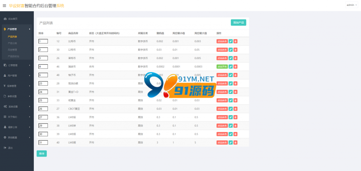The image size is (361, 171).
Task: Edit the 比特币 product with pencil icon
Action: (231, 42)
